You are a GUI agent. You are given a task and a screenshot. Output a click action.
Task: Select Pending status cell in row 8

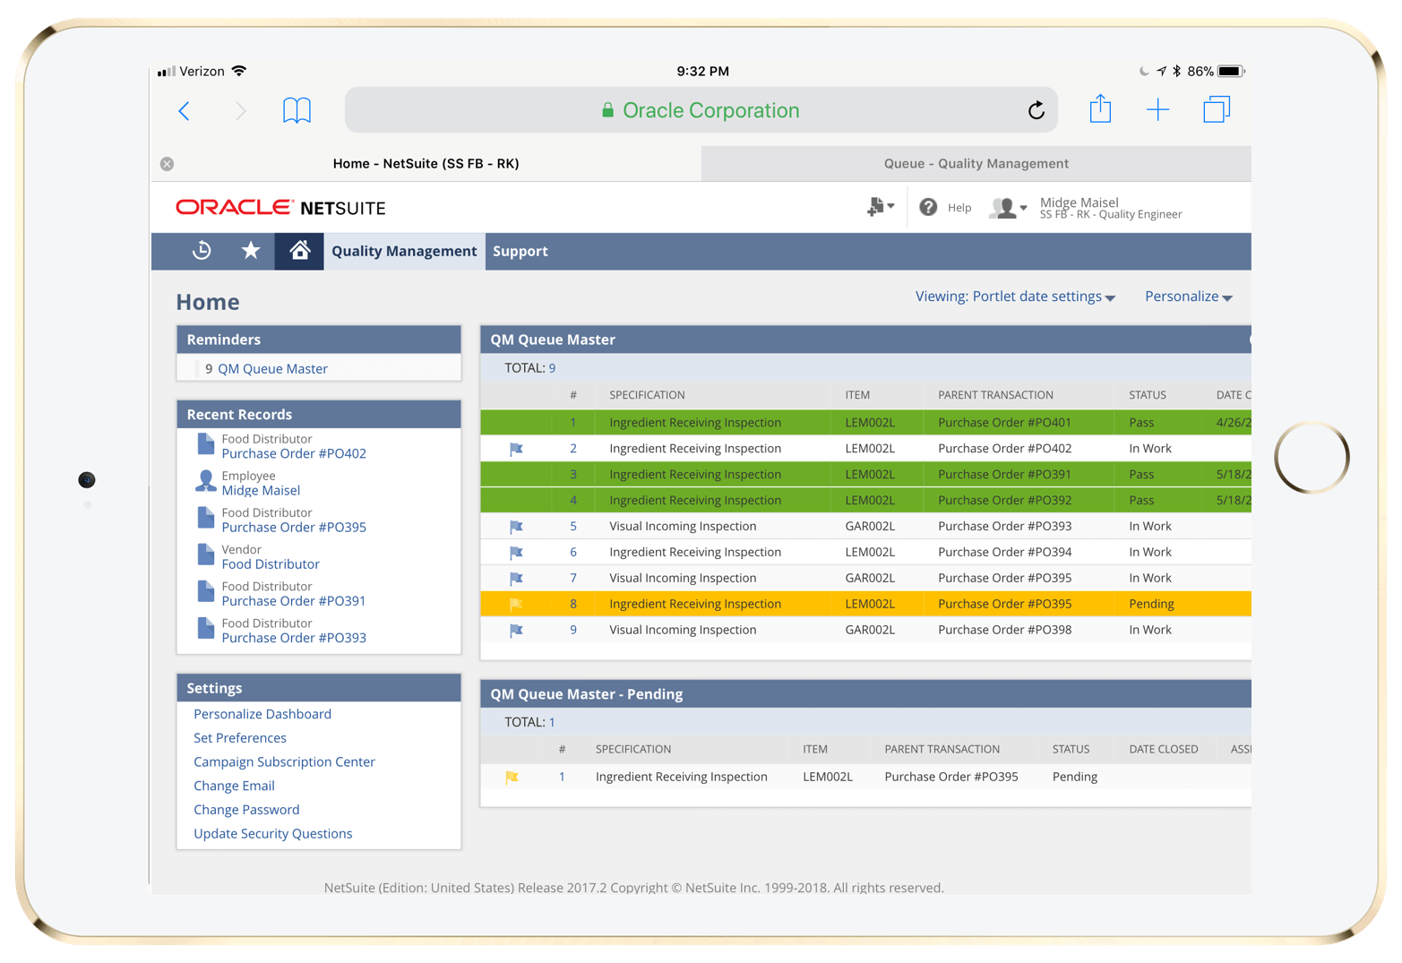pyautogui.click(x=1151, y=605)
